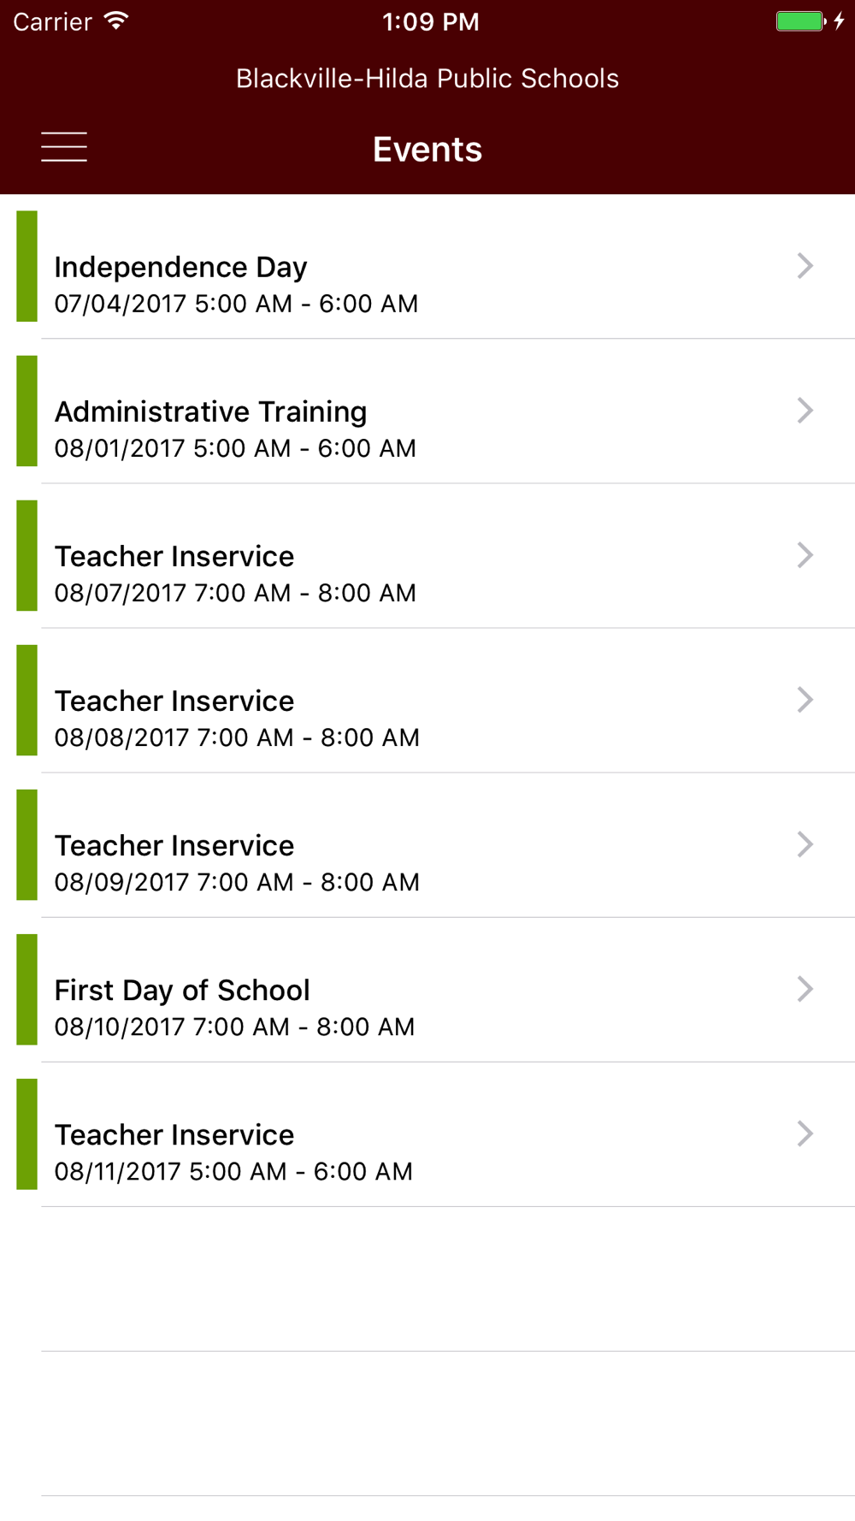The width and height of the screenshot is (855, 1521).
Task: Select the Independence Day event title
Action: coord(180,268)
